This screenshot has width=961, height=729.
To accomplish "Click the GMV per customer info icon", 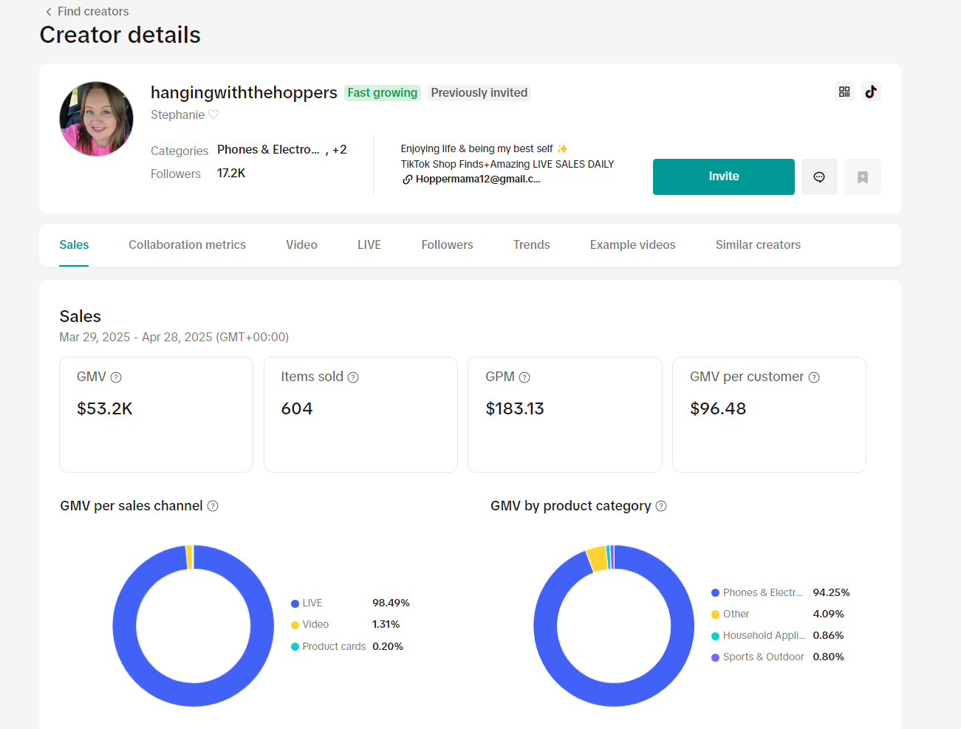I will click(814, 377).
